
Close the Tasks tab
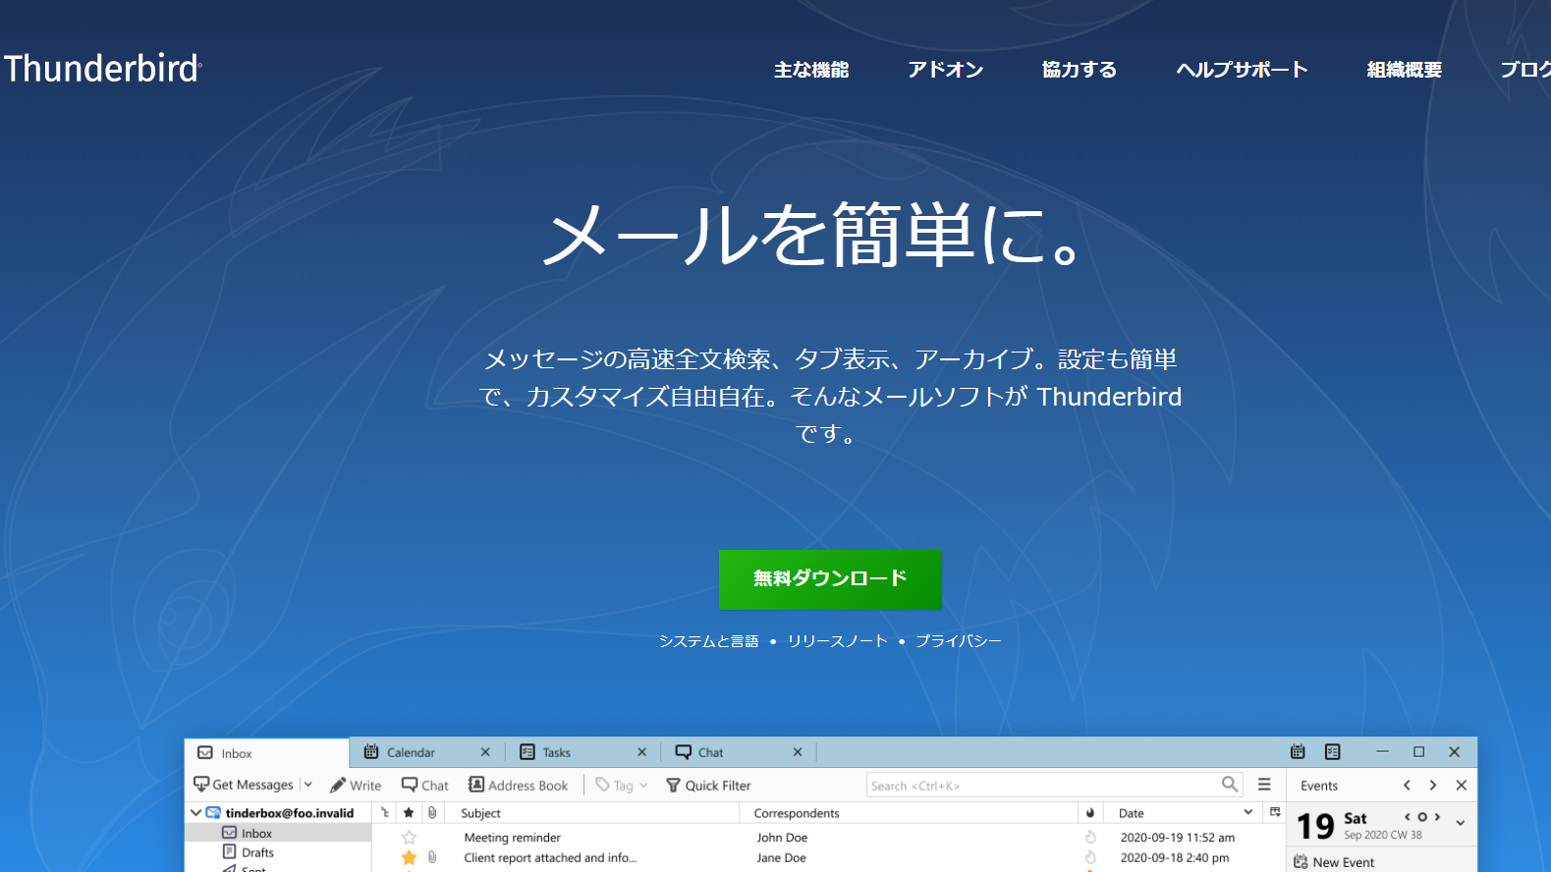point(641,752)
